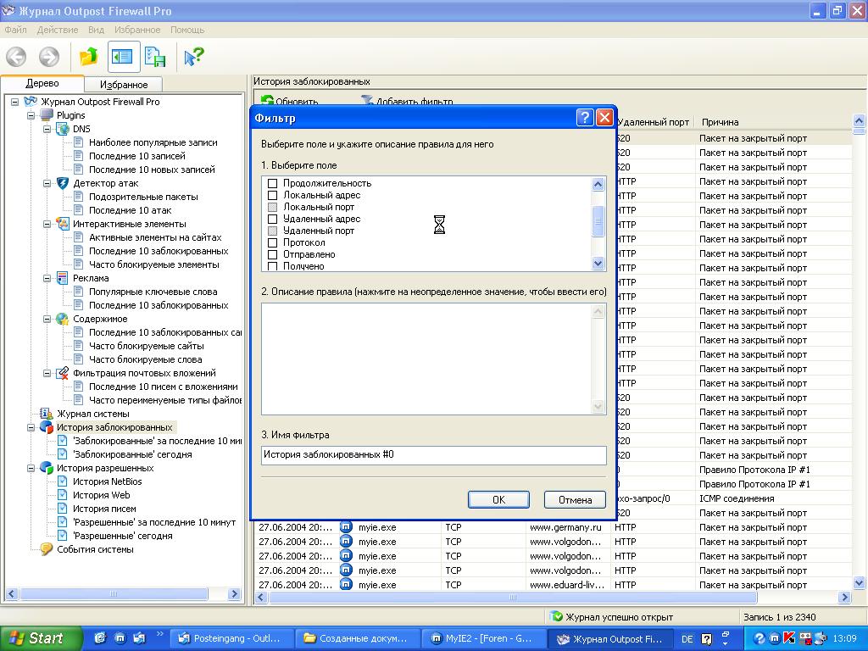Image resolution: width=868 pixels, height=651 pixels.
Task: Collapse the Интерактивные элементы node
Action: 47,224
